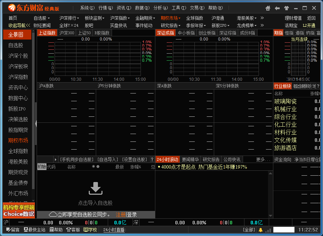The width and height of the screenshot is (323, 236).
Task: Open the 期权市场 dropdown menu
Action: 170,18
